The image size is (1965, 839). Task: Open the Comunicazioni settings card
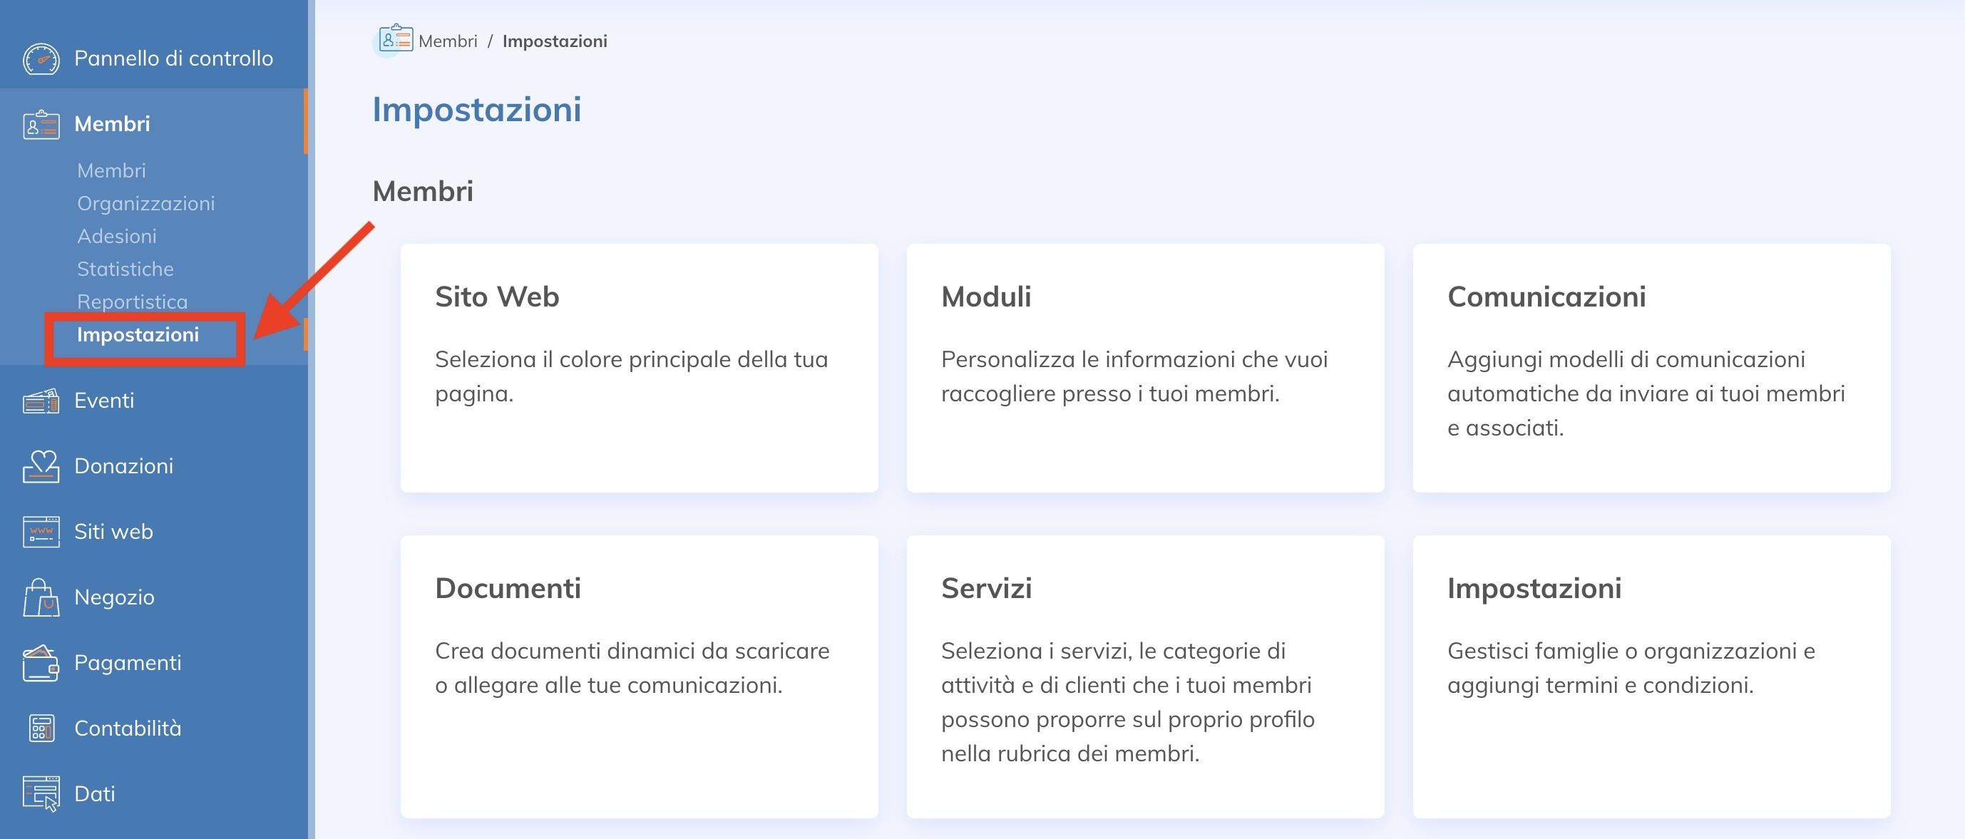pos(1651,368)
